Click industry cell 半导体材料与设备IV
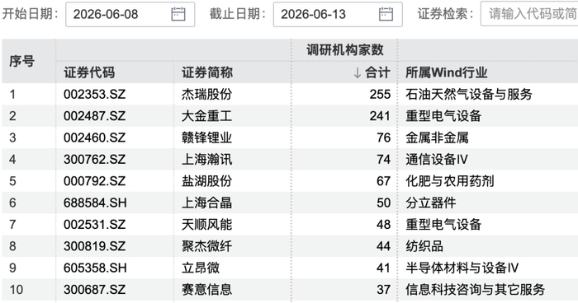This screenshot has width=578, height=303. pyautogui.click(x=462, y=268)
